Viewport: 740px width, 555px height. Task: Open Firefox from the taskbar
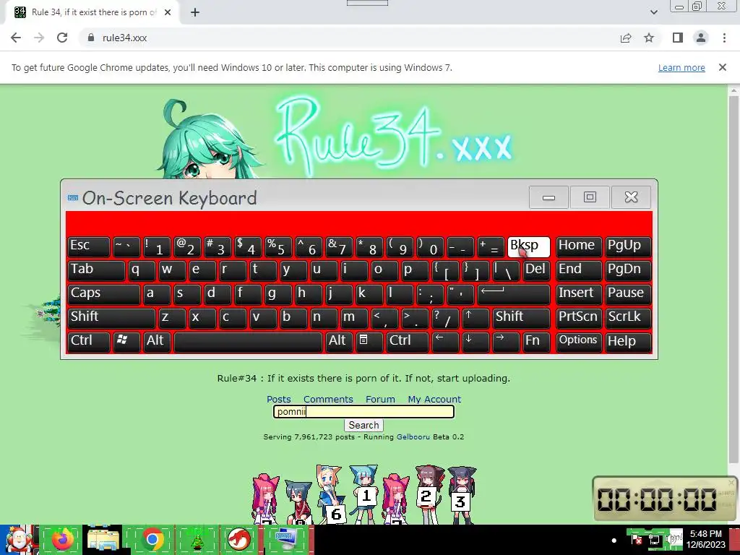click(62, 539)
